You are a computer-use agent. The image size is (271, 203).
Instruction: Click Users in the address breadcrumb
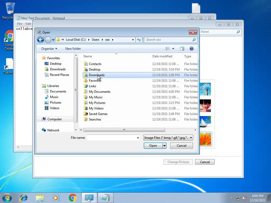point(95,40)
